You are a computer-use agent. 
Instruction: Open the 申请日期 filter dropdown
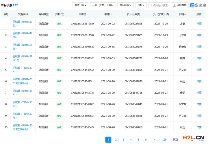pos(80,5)
